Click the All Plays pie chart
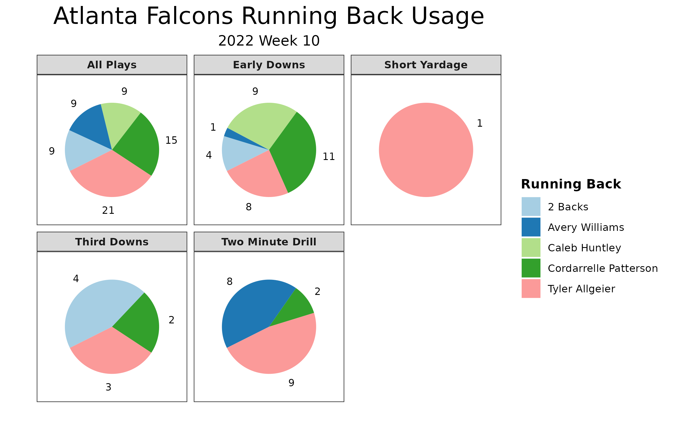The image size is (683, 427). pyautogui.click(x=111, y=145)
